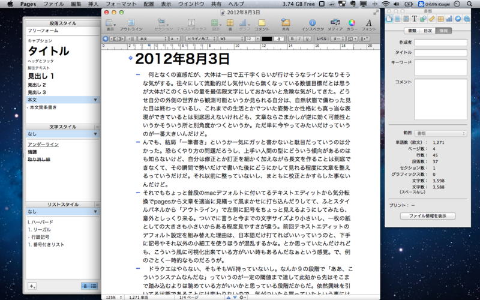The height and width of the screenshot is (300, 480).
Task: Apply the ハーバード list style
Action: [x=40, y=222]
